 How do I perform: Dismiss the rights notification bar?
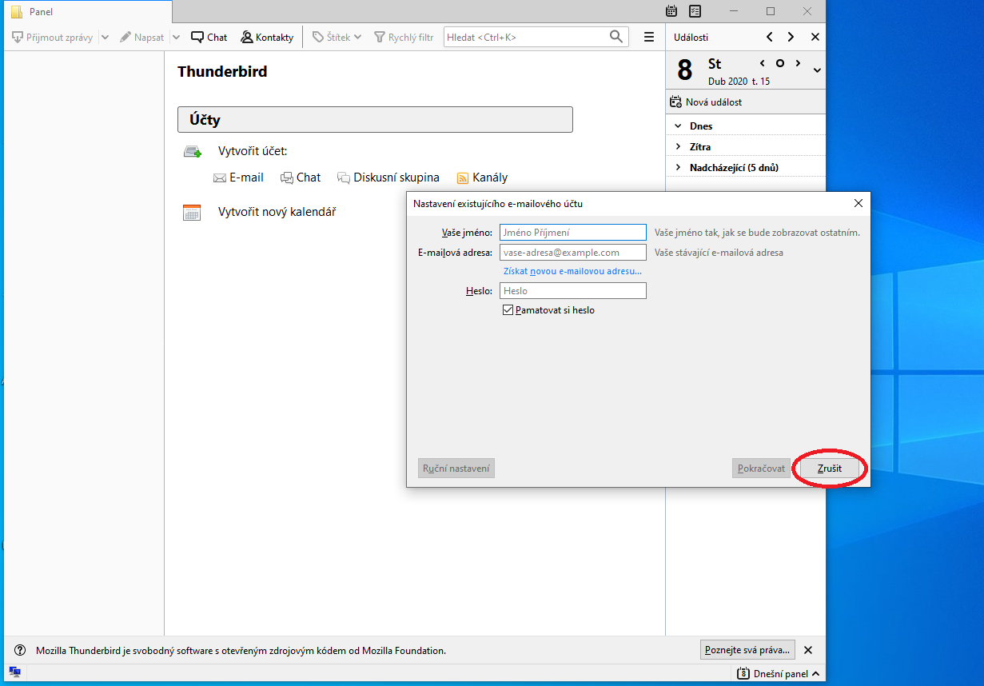click(x=807, y=651)
